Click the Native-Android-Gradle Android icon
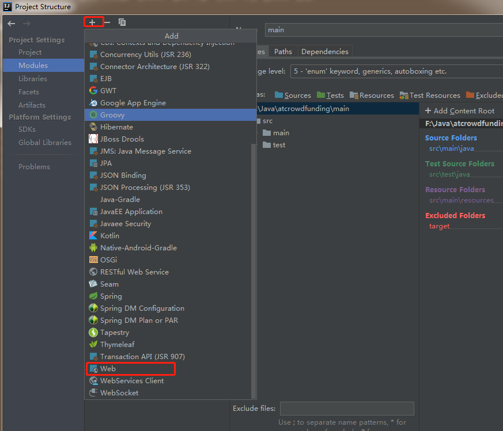This screenshot has height=431, width=503. [93, 247]
